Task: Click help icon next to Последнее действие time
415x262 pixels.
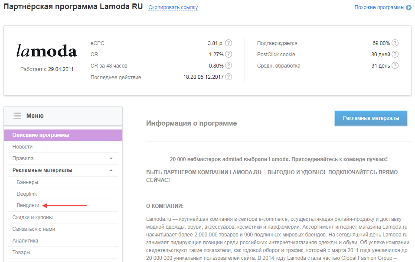Action: [229, 77]
